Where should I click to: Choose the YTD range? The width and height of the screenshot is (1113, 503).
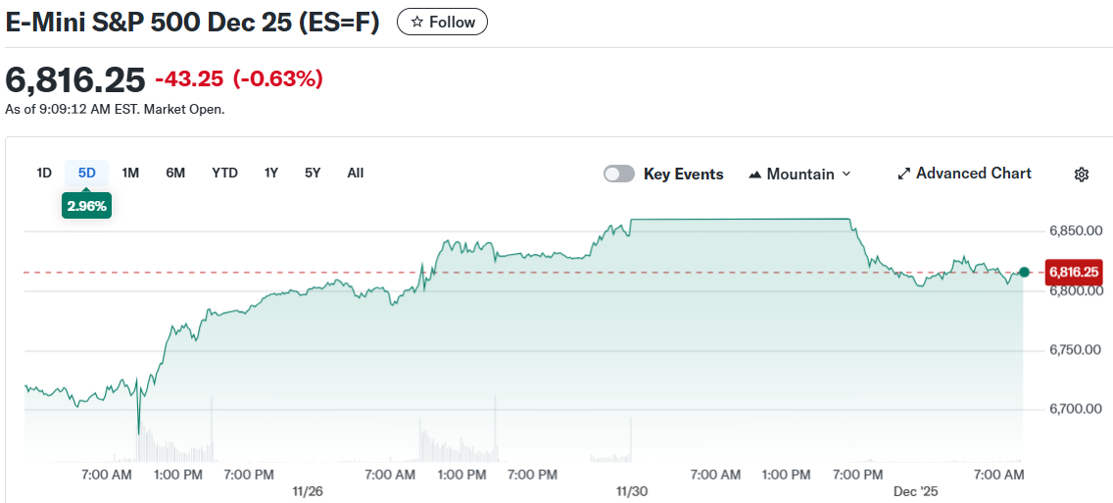[224, 173]
